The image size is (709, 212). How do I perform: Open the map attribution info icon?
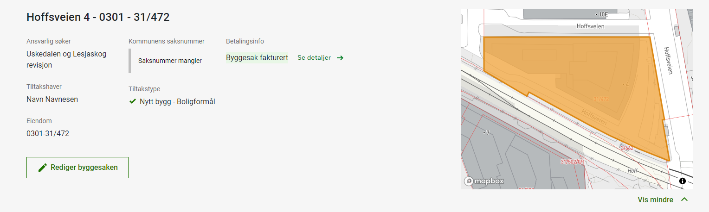tap(682, 181)
